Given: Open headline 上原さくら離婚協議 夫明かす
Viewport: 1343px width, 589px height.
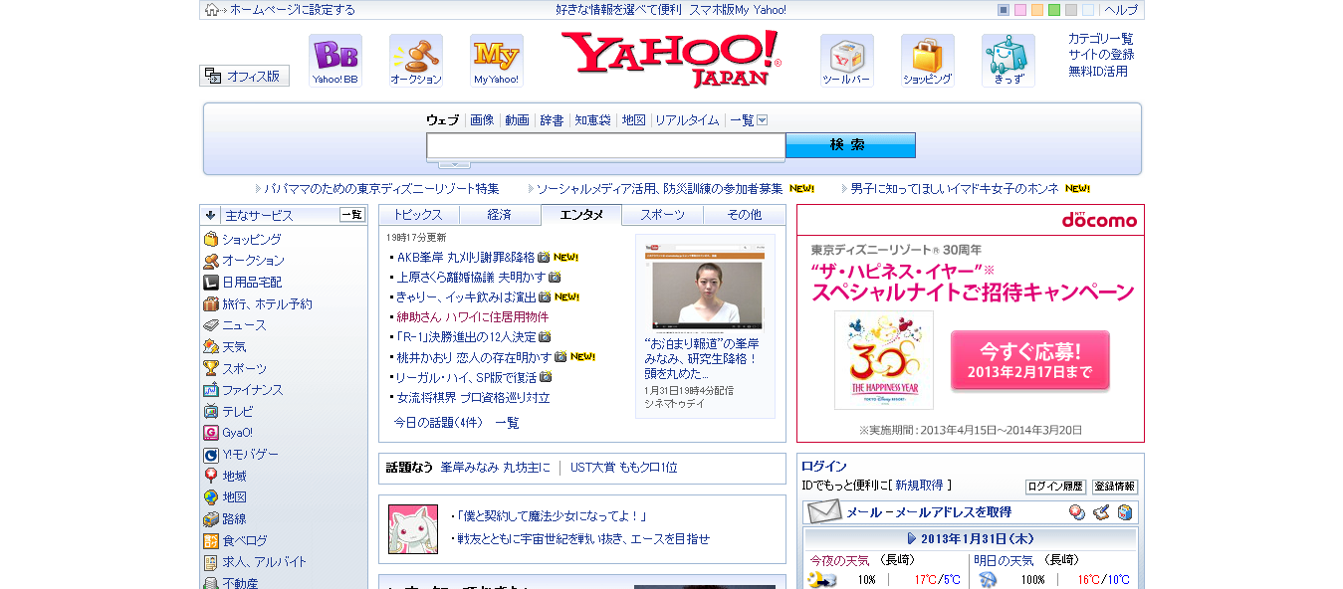Looking at the screenshot, I should click(471, 277).
